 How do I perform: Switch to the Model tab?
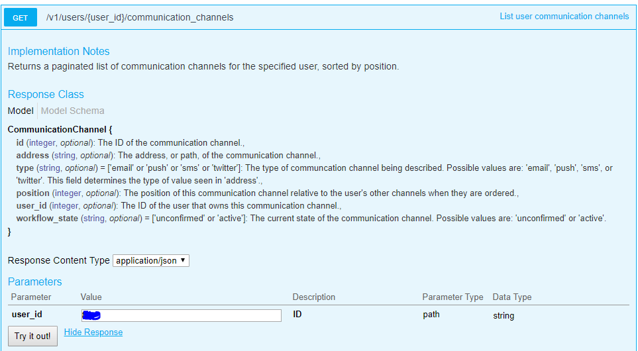tap(21, 111)
